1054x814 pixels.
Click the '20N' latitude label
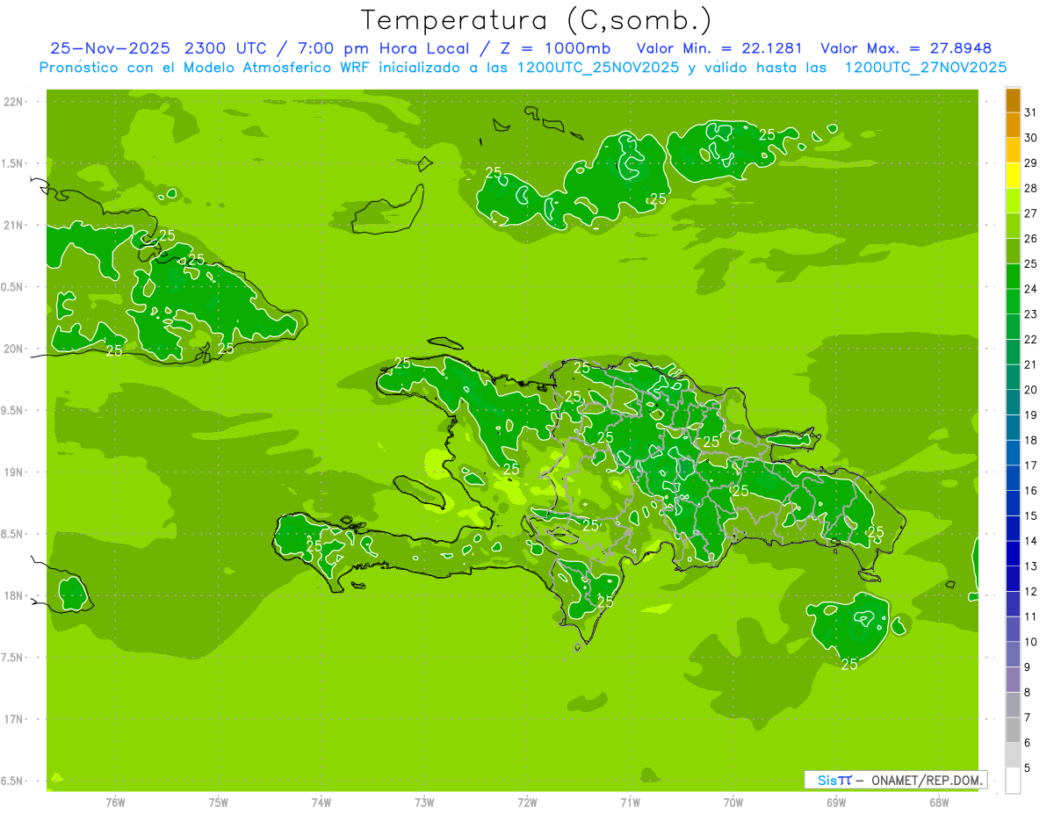pos(14,349)
